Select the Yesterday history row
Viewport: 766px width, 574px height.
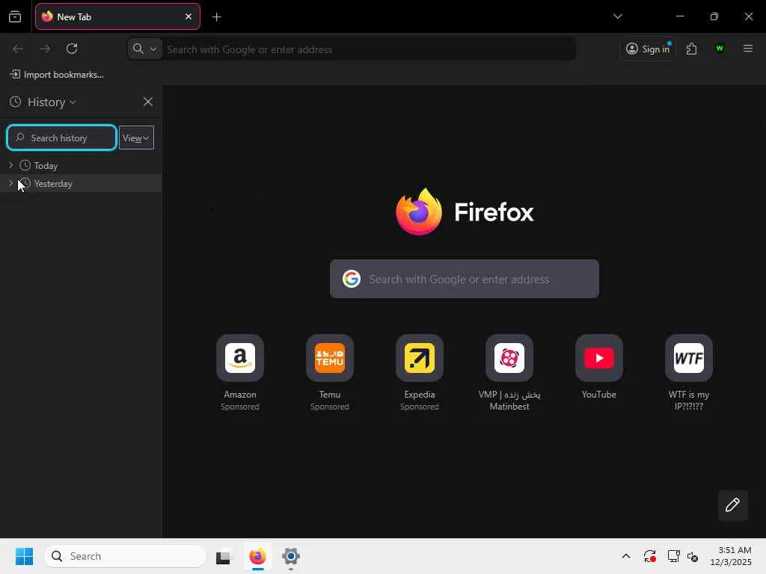(x=81, y=184)
